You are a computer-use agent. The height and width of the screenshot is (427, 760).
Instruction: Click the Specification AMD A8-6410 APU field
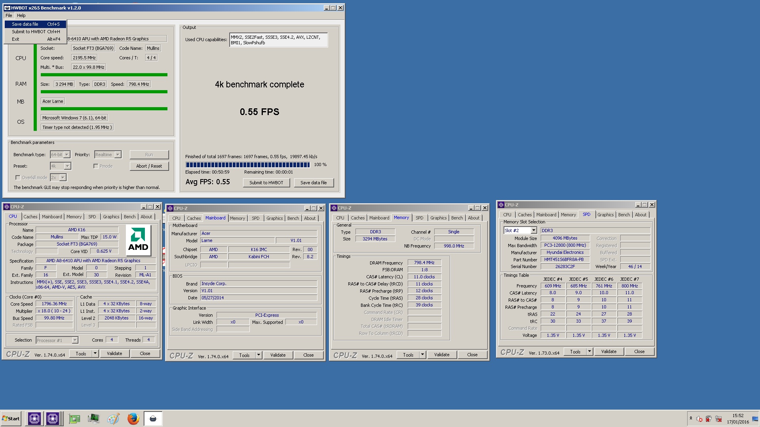(x=95, y=261)
